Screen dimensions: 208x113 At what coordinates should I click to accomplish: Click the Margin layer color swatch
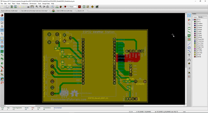tap(195, 49)
